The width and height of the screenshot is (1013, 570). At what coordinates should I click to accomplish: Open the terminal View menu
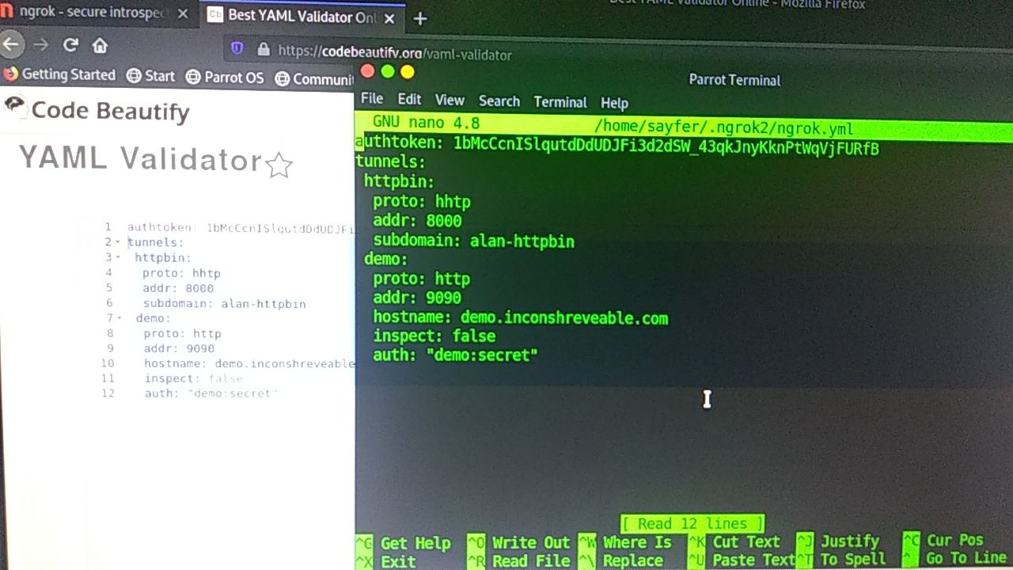click(x=450, y=101)
